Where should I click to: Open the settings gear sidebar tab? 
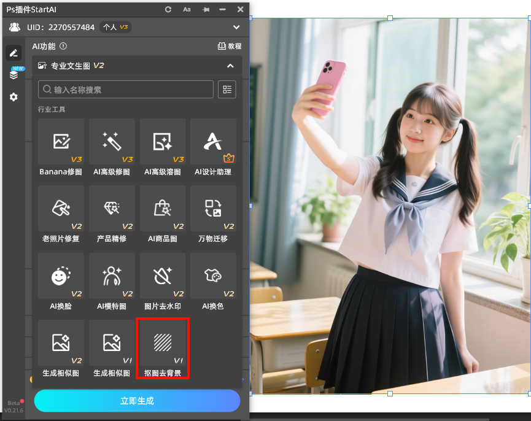14,97
